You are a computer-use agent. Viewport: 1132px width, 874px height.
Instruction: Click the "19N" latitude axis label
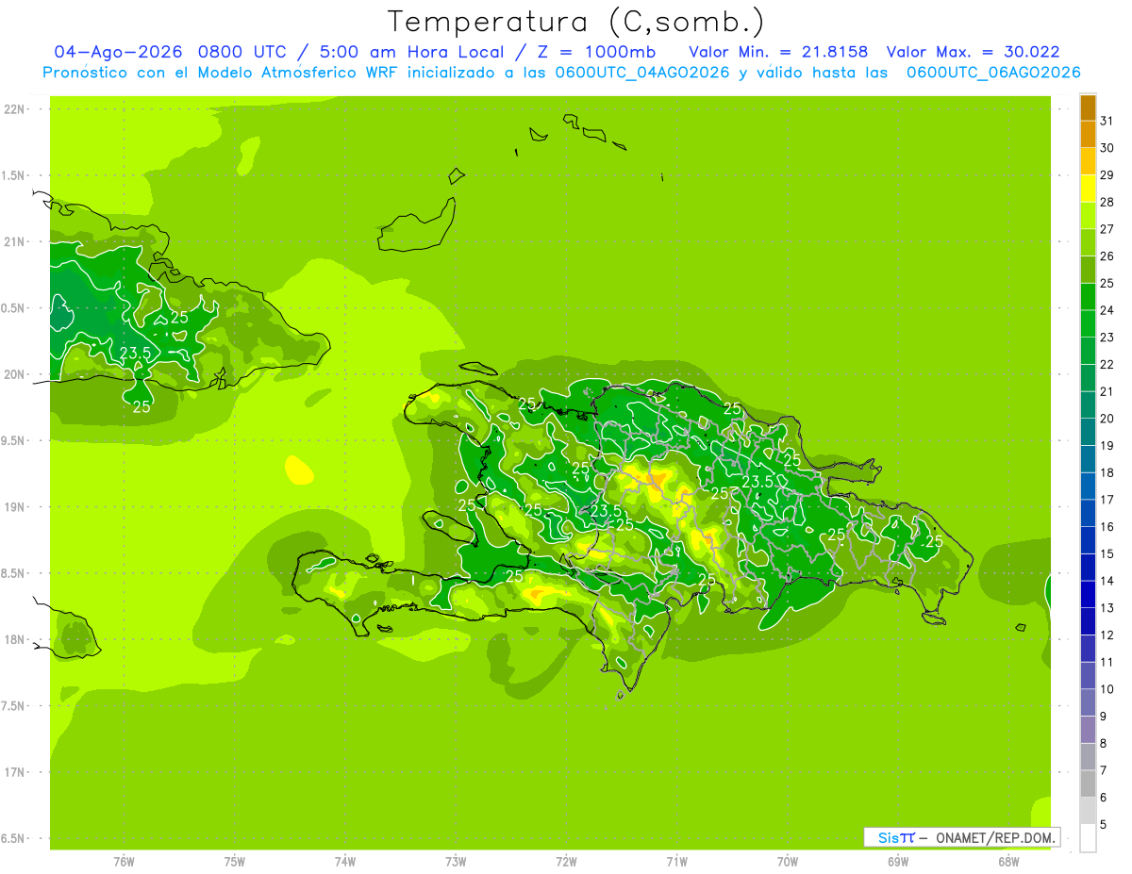coord(14,507)
